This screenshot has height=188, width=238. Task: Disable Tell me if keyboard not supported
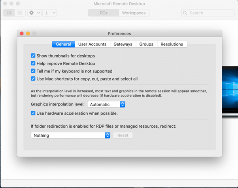tap(33, 71)
